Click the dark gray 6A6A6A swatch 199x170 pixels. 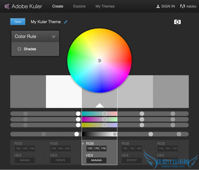pyautogui.click(x=28, y=91)
